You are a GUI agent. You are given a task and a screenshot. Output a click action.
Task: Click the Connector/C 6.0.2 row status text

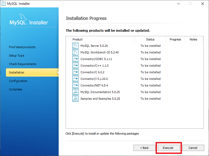point(151,72)
